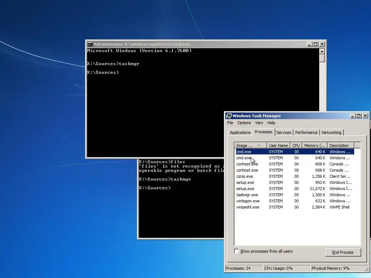This screenshot has height=278, width=371.
Task: Switch to the Processes tab
Action: pyautogui.click(x=263, y=132)
